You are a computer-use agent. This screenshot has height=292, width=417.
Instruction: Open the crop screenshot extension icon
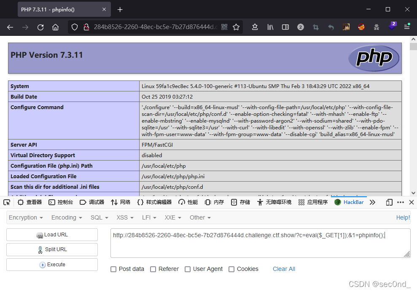point(316,27)
